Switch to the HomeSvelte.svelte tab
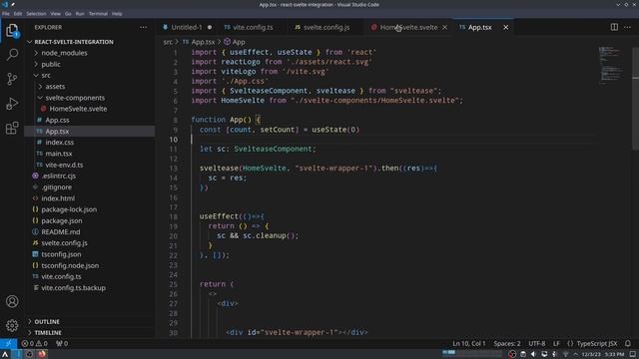This screenshot has width=639, height=359. tap(408, 27)
